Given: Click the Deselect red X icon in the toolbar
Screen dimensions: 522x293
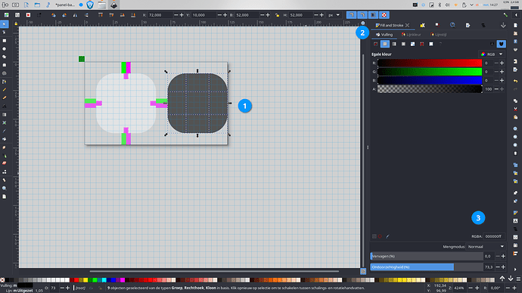Looking at the screenshot, I should click(28, 15).
